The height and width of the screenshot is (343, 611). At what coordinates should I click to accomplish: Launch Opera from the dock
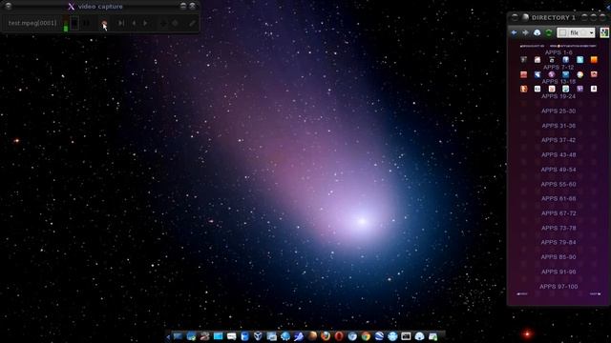pyautogui.click(x=339, y=336)
